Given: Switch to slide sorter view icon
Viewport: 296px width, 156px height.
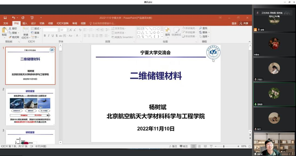Looking at the screenshot, I should (199, 146).
